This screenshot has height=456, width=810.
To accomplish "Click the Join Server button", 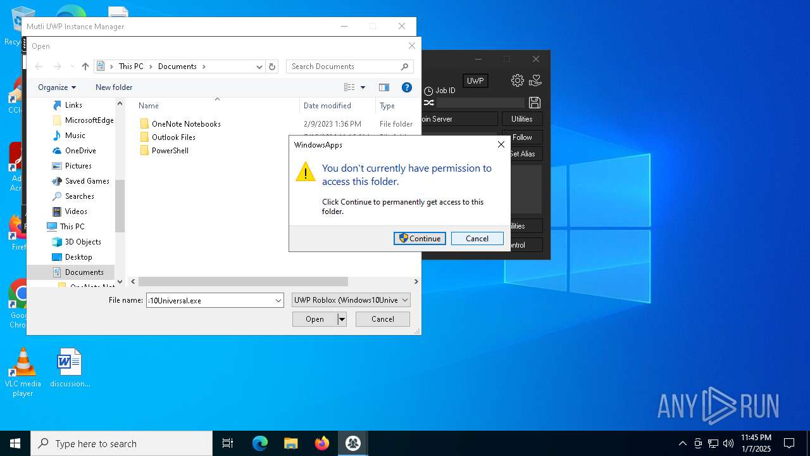I will tap(459, 119).
